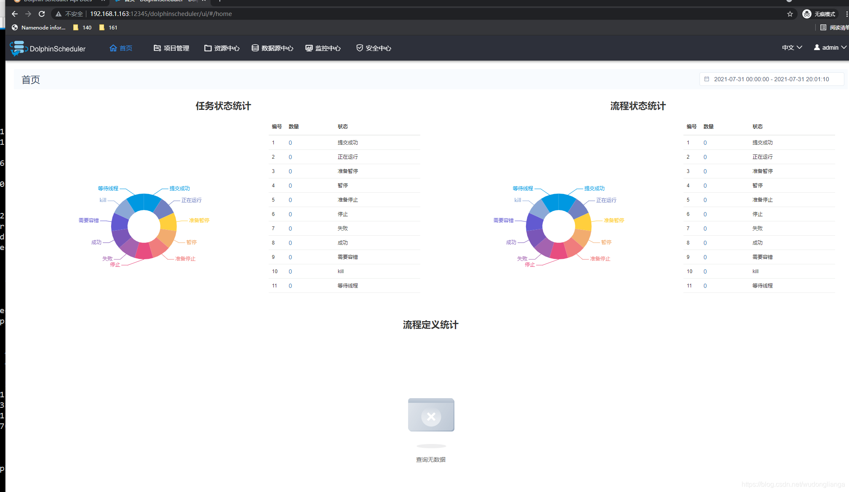Open the Namenode infor bookmark

pos(38,27)
